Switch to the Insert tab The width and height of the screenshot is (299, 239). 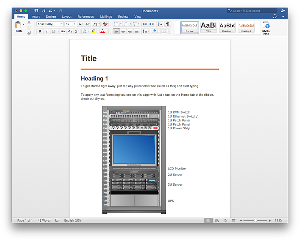click(36, 17)
